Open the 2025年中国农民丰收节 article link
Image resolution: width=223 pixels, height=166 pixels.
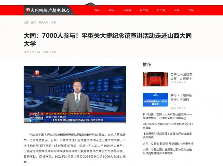coord(168,126)
